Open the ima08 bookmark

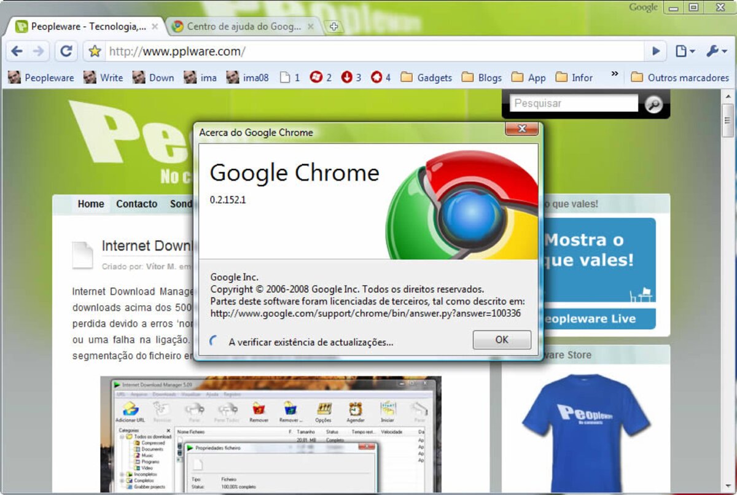coord(247,77)
